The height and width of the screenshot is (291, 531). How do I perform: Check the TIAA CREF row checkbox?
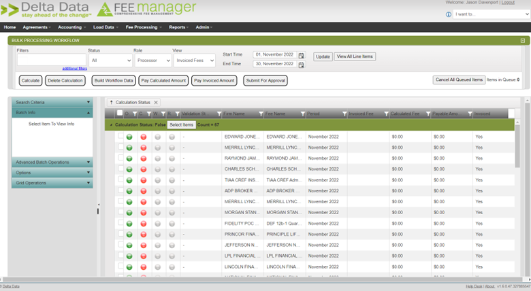120,179
